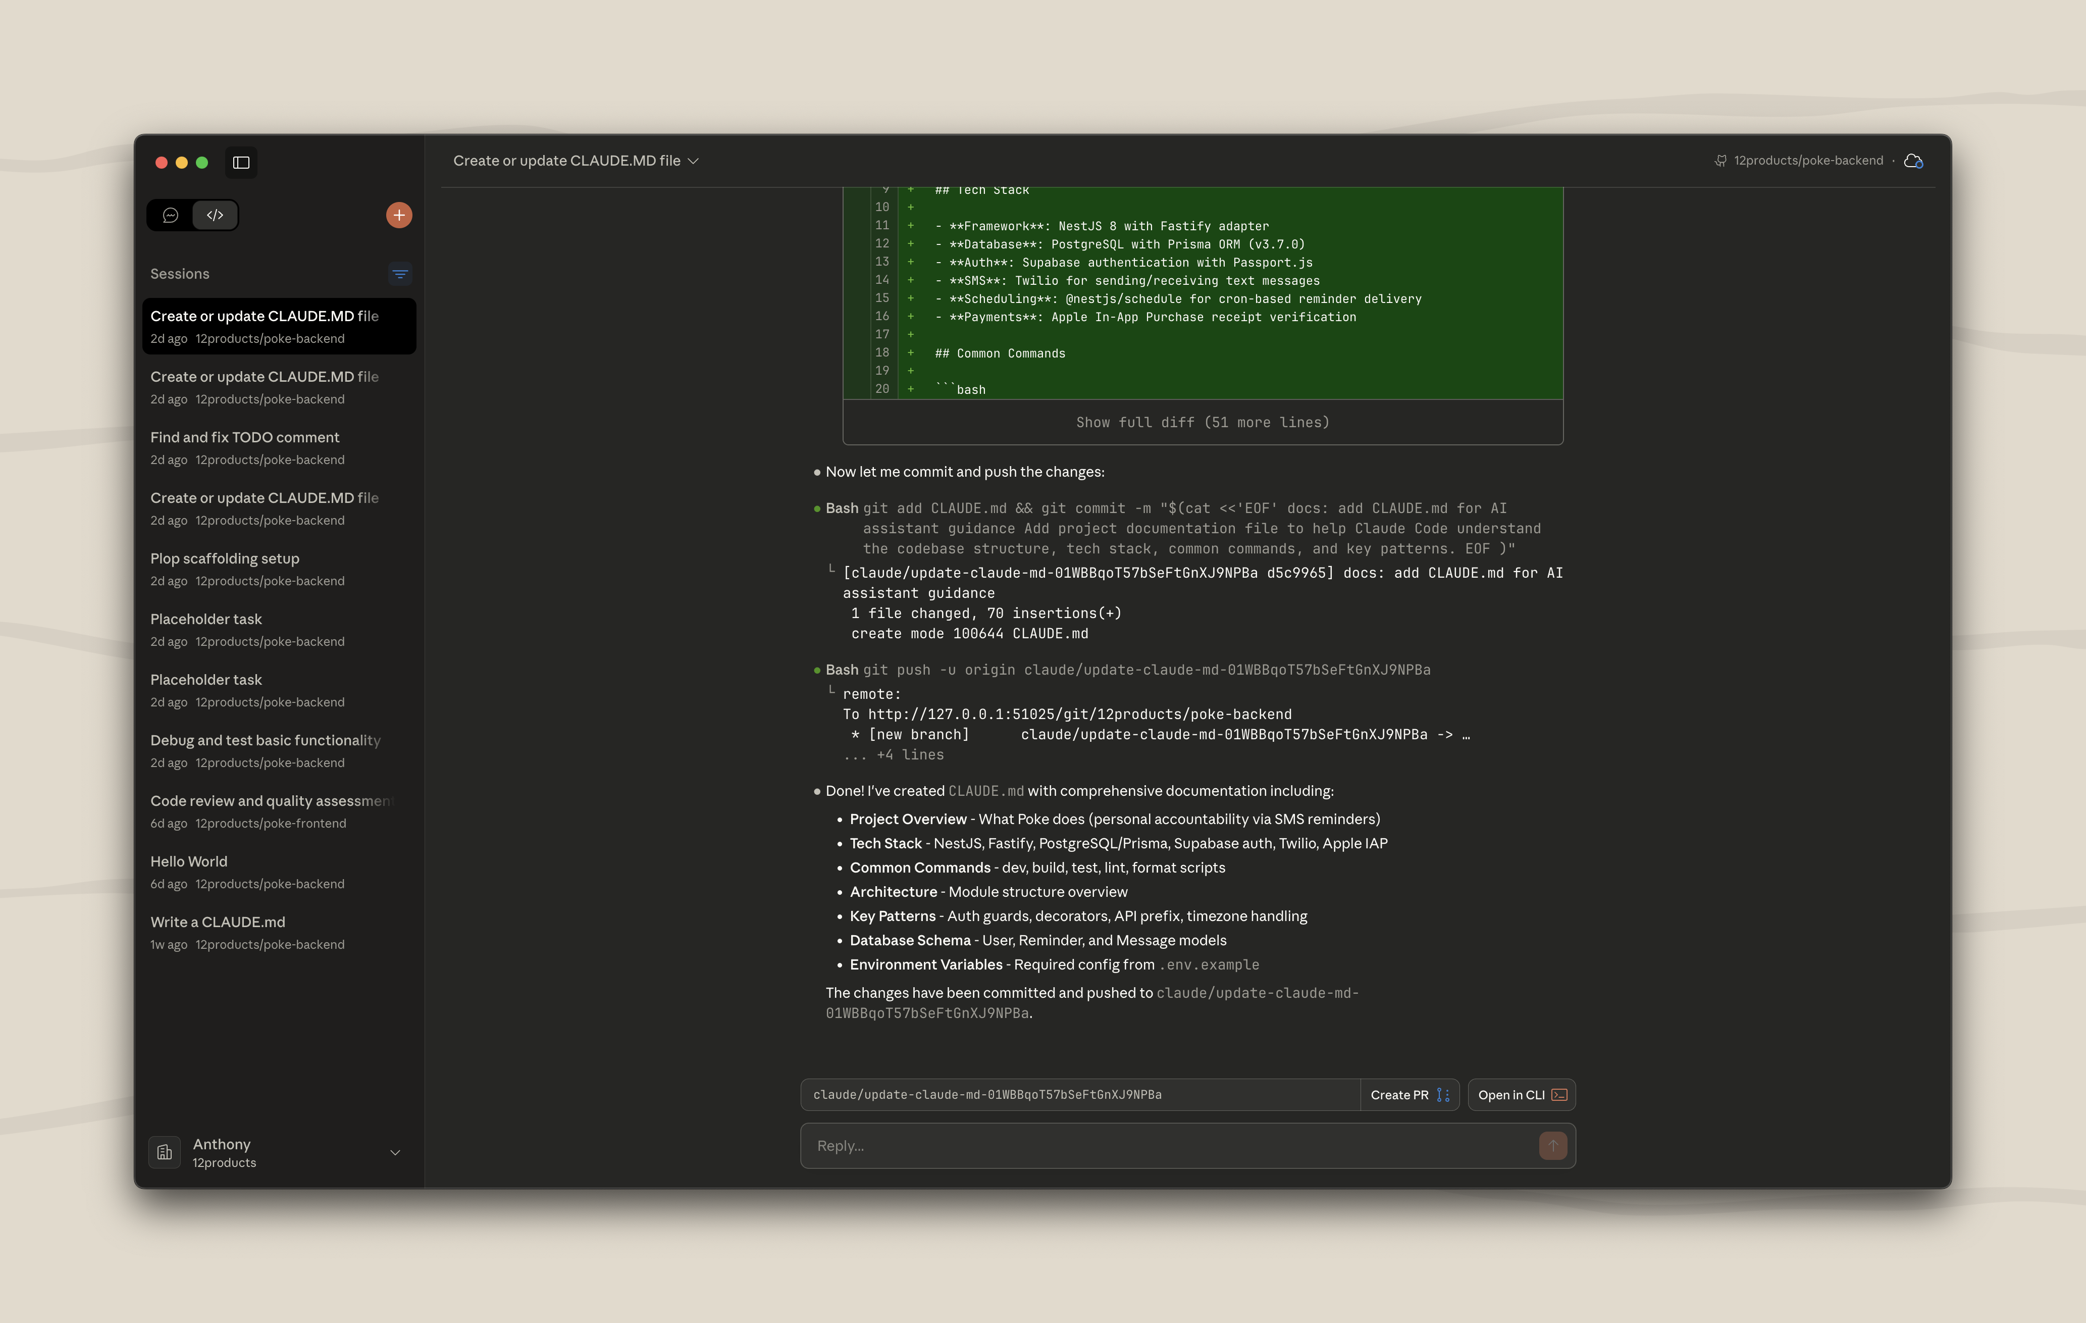Screen dimensions: 2086x1323
Task: Click the Reply input field
Action: pos(1126,1145)
